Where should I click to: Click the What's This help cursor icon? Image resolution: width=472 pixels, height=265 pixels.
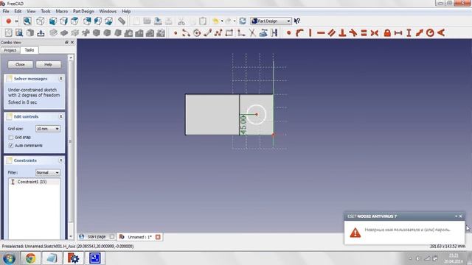296,21
